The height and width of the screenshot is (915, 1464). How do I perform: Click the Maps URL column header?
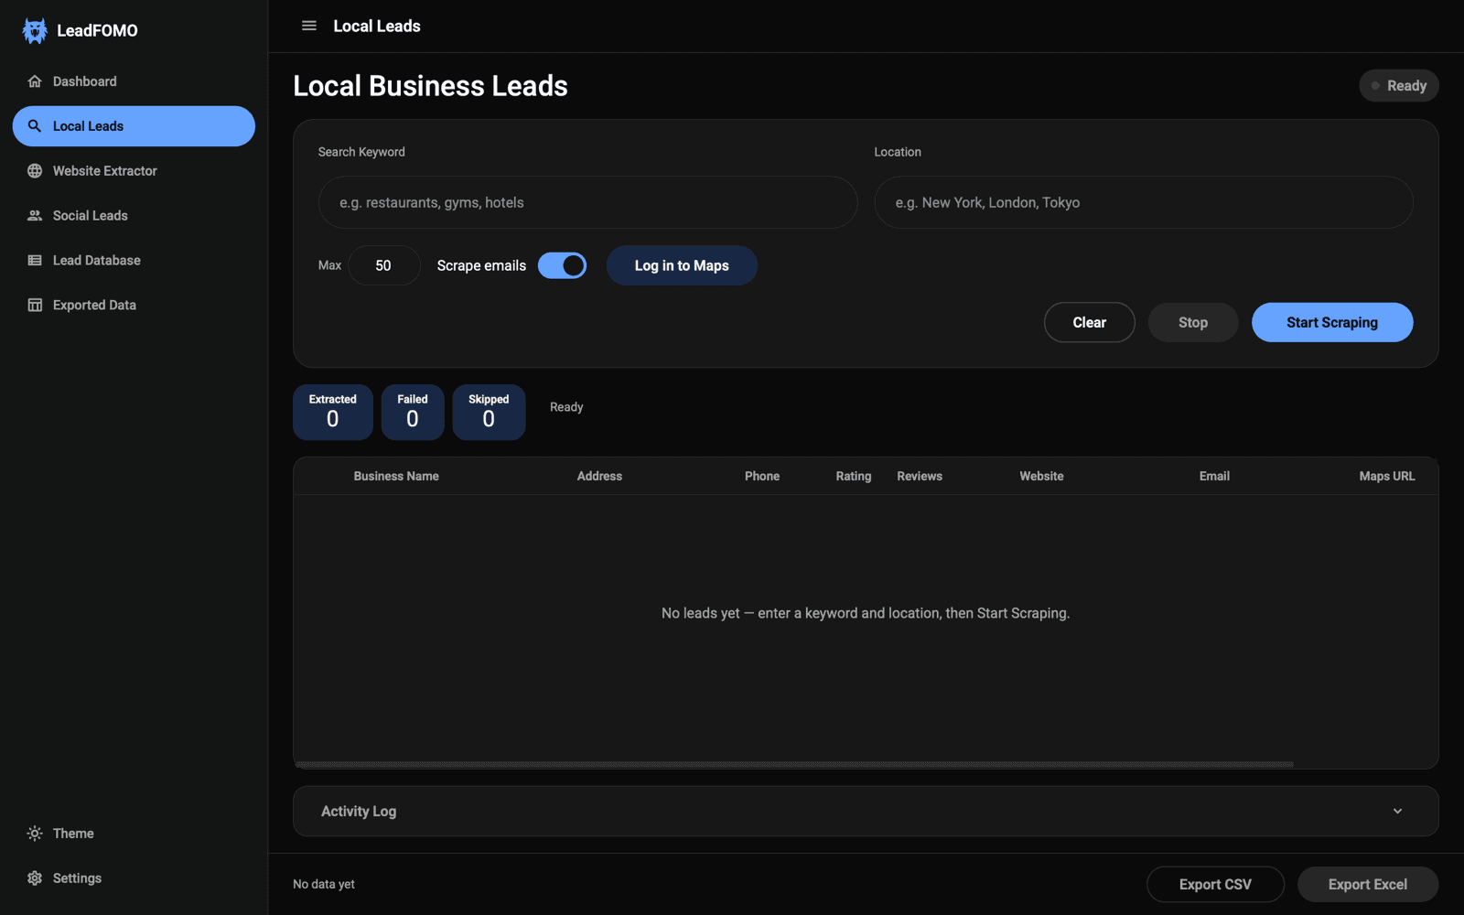[1387, 477]
